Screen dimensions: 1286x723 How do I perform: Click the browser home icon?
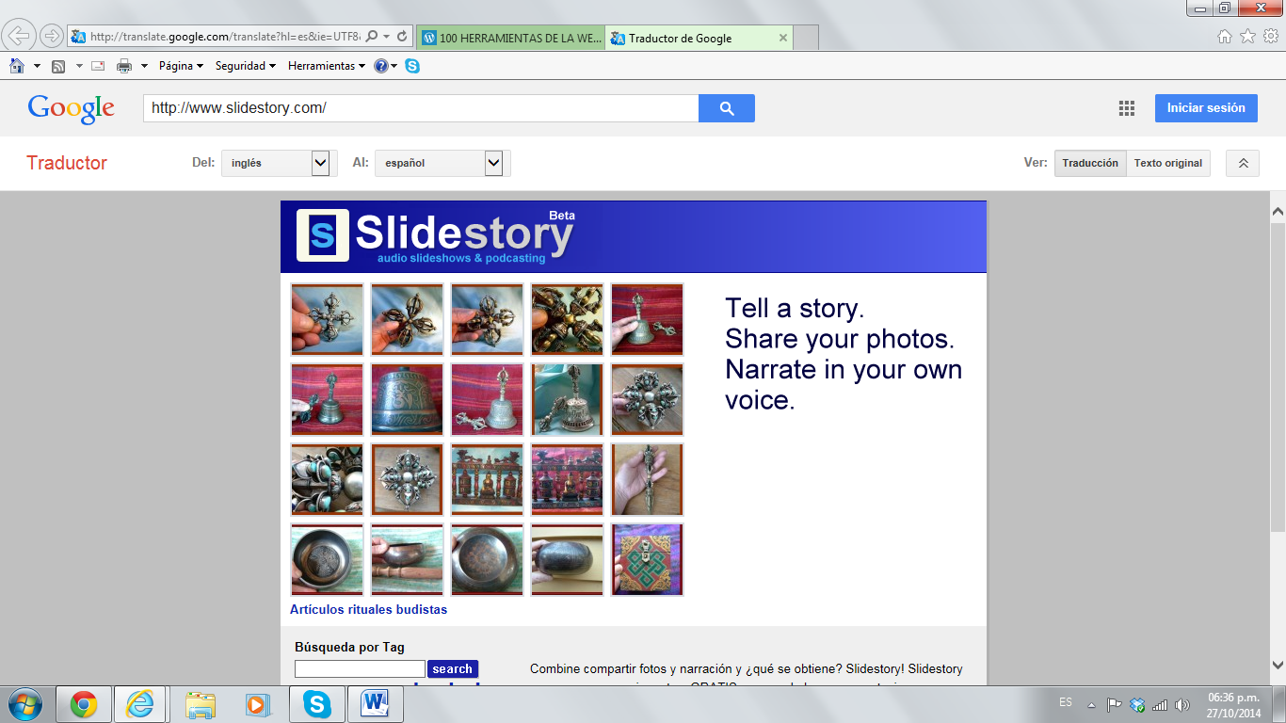click(x=17, y=66)
